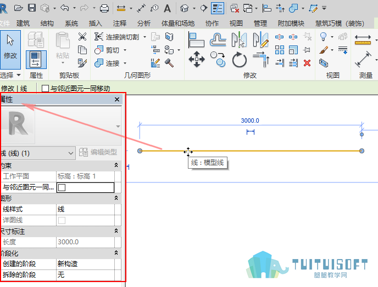Select the Modify arrow tool
Screen dimensions: 378x287
pos(10,49)
